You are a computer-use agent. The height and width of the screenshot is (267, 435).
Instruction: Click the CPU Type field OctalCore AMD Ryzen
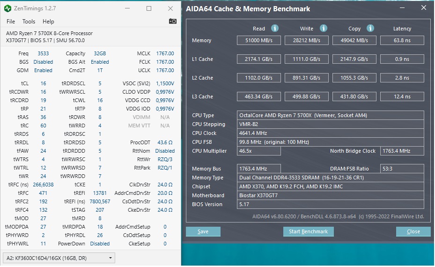coord(331,115)
